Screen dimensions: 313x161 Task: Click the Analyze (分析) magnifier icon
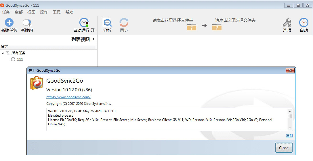[x=107, y=22]
